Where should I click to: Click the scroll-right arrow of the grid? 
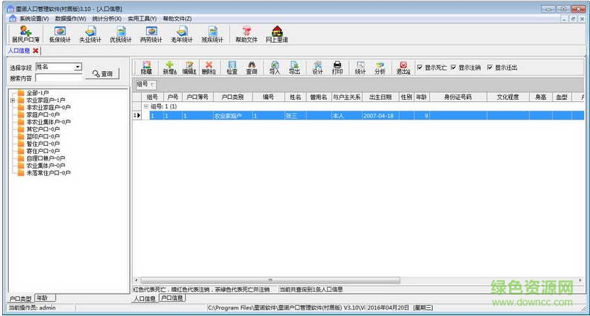[580, 280]
